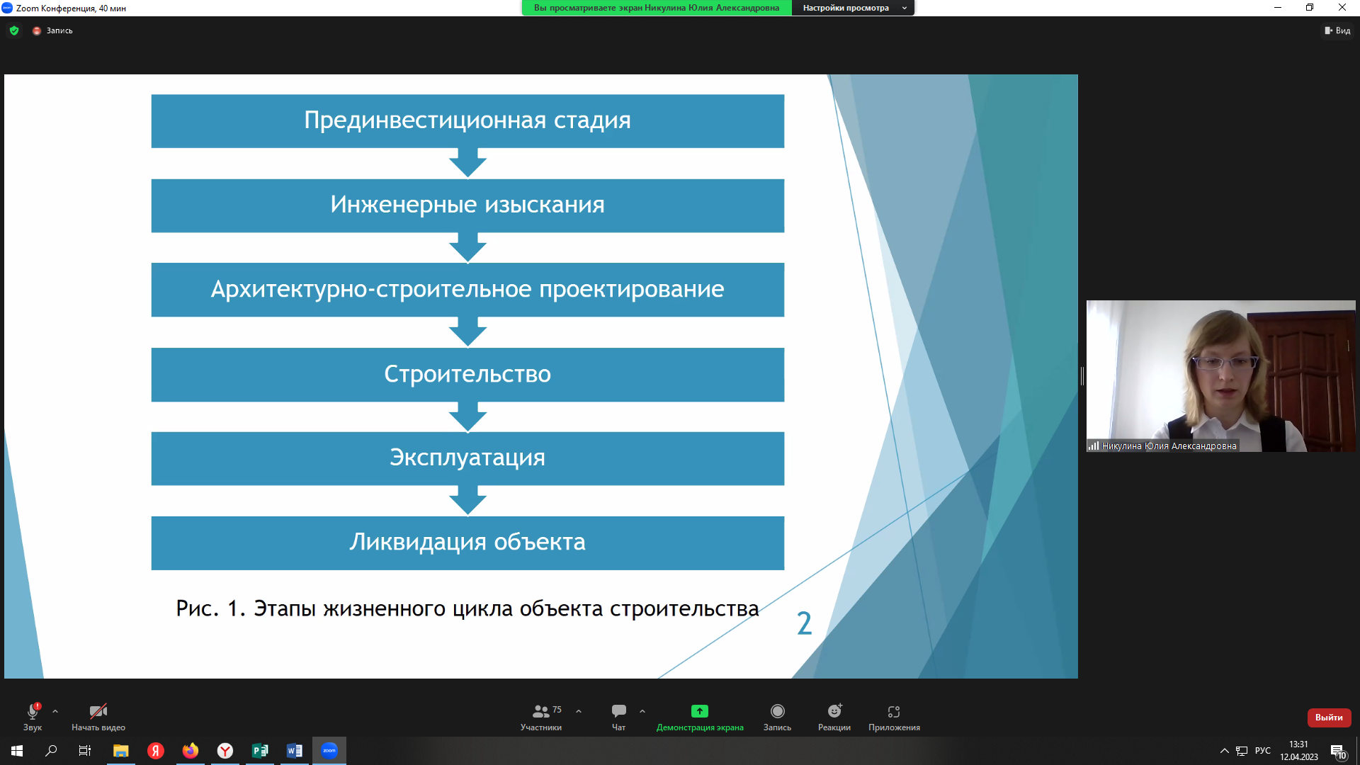Click the red Запись recording indicator

pos(52,30)
